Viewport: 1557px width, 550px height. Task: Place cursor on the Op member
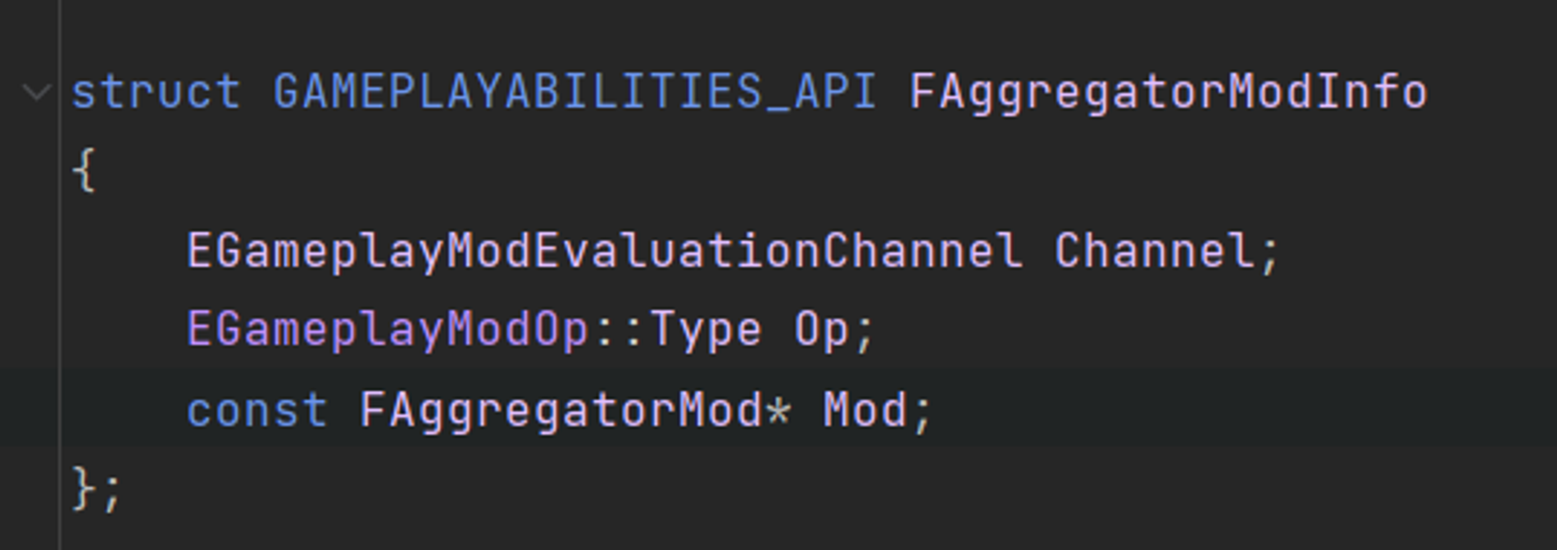point(821,330)
